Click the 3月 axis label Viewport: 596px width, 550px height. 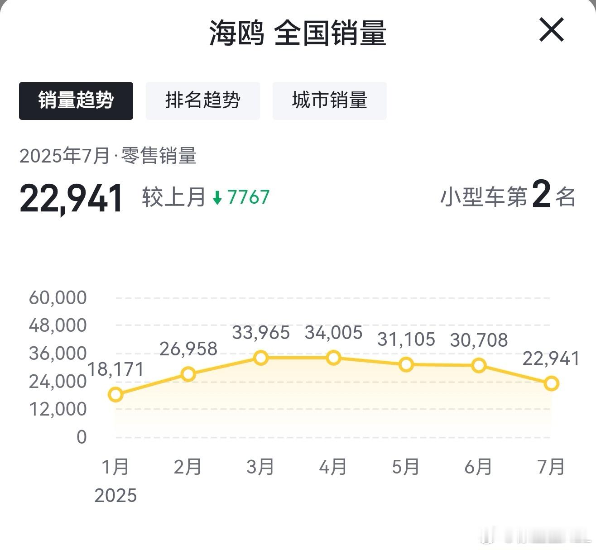[260, 467]
